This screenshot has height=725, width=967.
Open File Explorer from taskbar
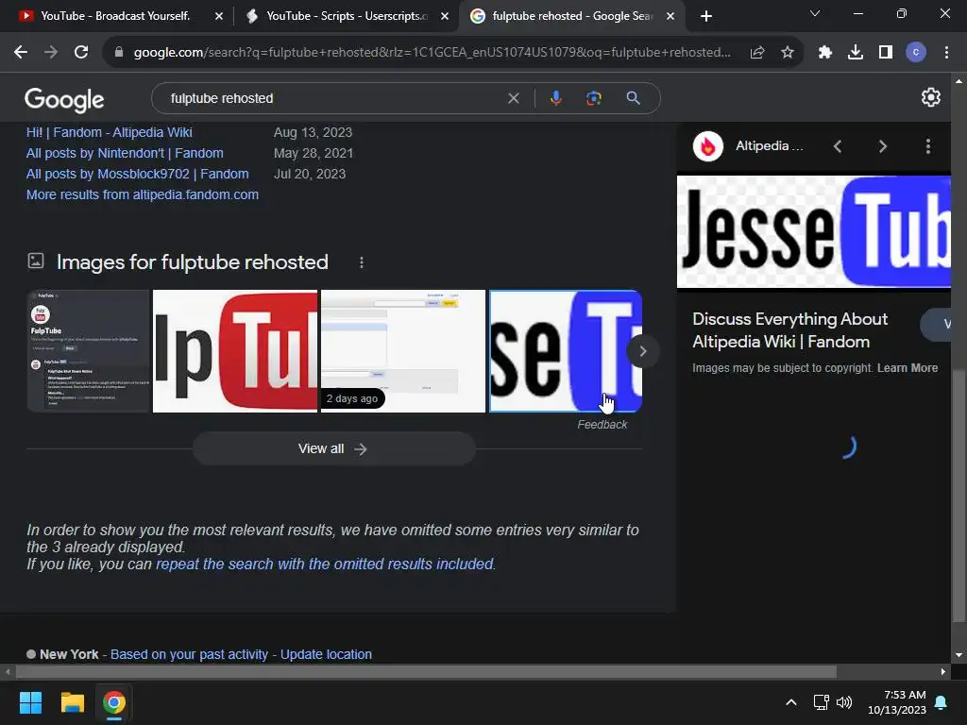(72, 702)
